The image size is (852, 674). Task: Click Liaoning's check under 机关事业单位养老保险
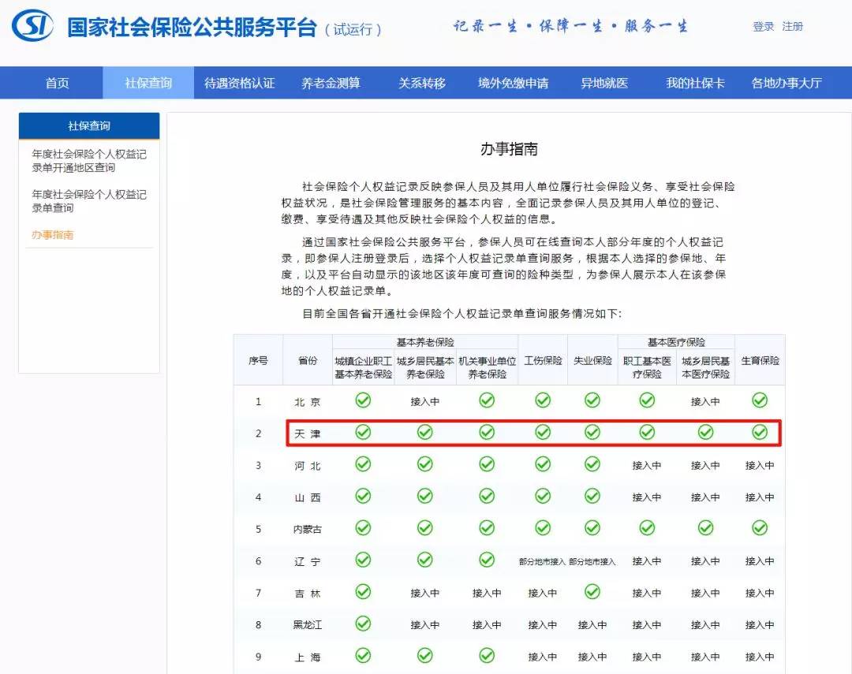click(x=487, y=560)
